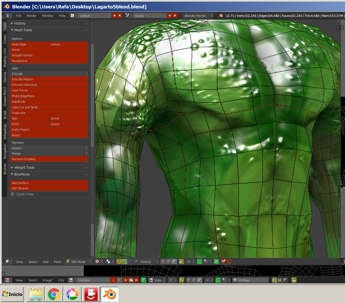Screen dimensions: 345x303
Task: Switch to the Shading / UVs tab
Action: (x=5, y=58)
